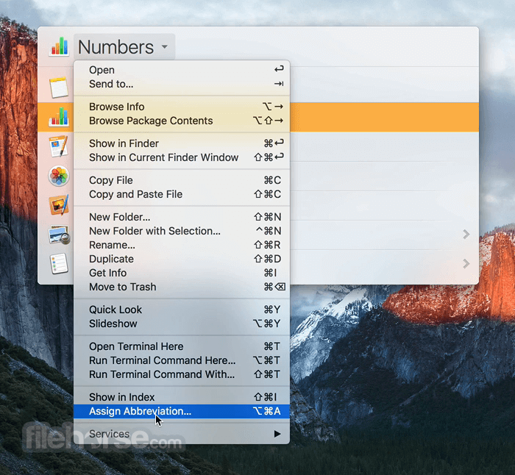
Task: Select the highlighted Numbers result icon
Action: pos(59,117)
